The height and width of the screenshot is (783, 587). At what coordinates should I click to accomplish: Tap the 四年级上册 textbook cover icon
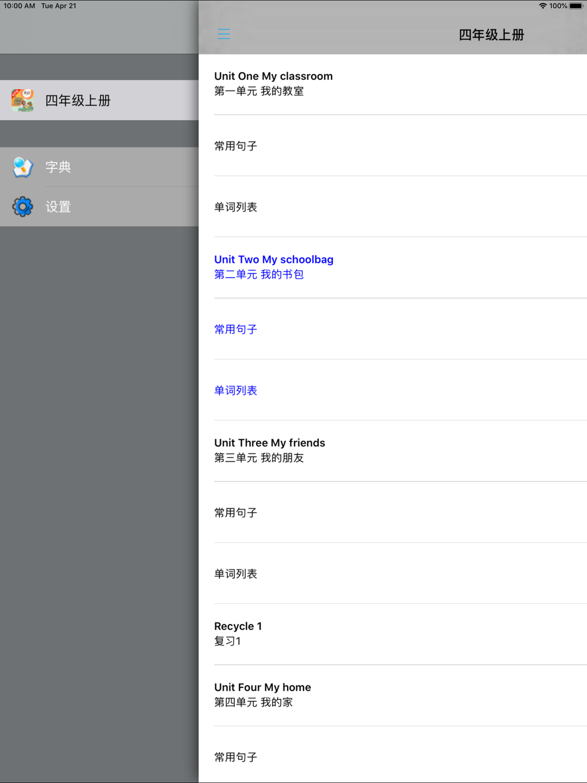coord(22,100)
